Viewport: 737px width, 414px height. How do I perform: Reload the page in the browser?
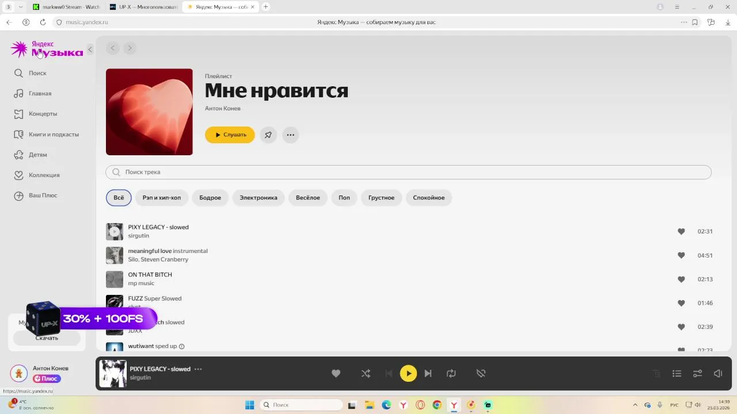tap(43, 22)
